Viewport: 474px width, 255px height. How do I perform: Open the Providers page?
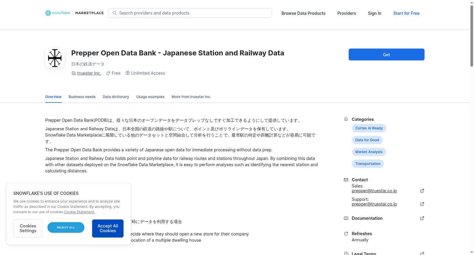(347, 13)
